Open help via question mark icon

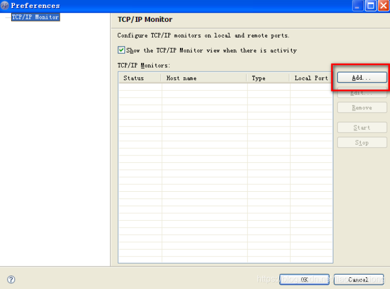point(11,279)
